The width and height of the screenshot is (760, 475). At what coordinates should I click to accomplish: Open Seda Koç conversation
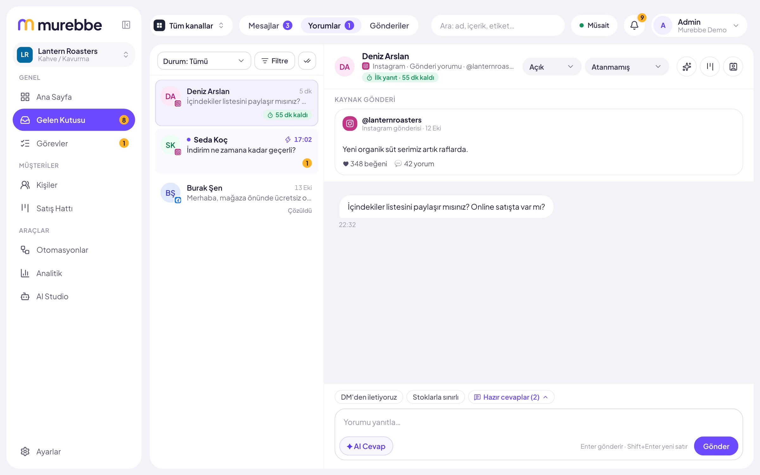(x=237, y=151)
